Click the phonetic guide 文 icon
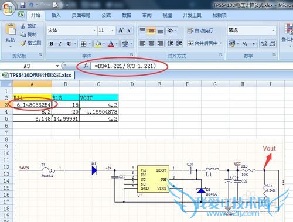The image size is (293, 222). tap(125, 43)
